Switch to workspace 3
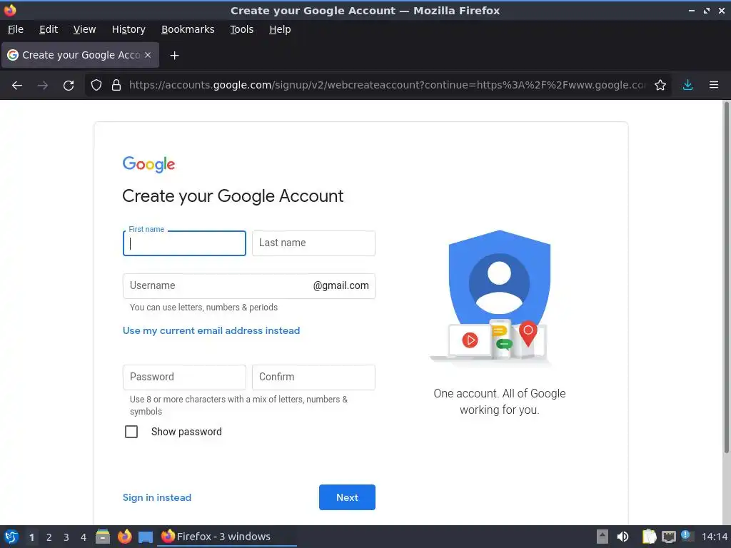The height and width of the screenshot is (548, 731). [x=66, y=537]
